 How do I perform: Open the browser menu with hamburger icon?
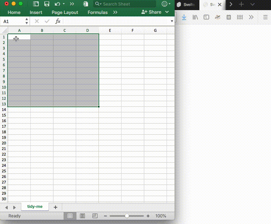[265, 17]
